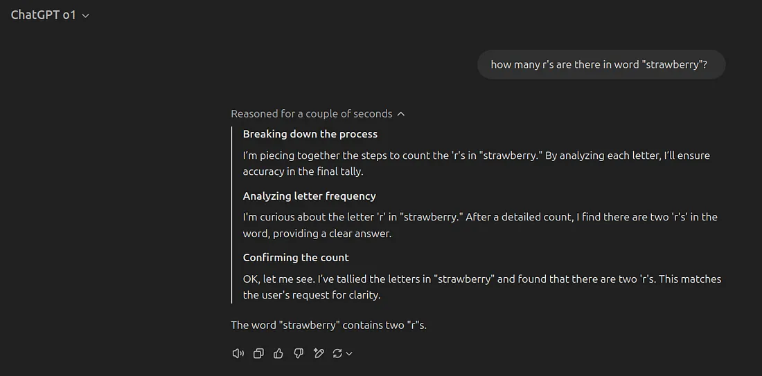Collapse the 'Reasoned for a couple of seconds' section
This screenshot has height=376, width=762.
(318, 113)
